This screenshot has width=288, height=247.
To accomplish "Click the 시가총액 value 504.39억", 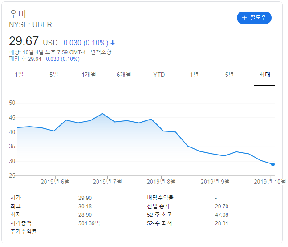I will [x=89, y=223].
